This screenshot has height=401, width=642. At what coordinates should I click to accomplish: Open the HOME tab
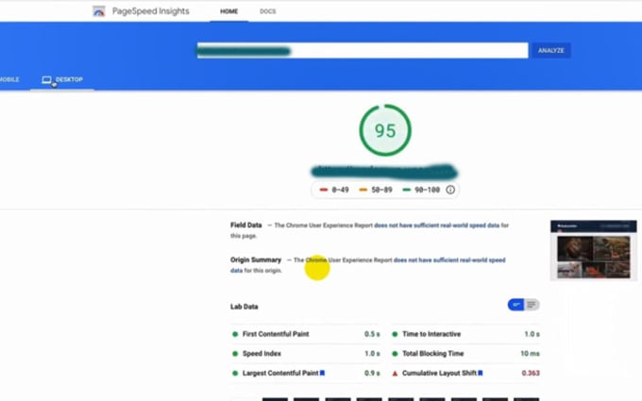[x=228, y=11]
